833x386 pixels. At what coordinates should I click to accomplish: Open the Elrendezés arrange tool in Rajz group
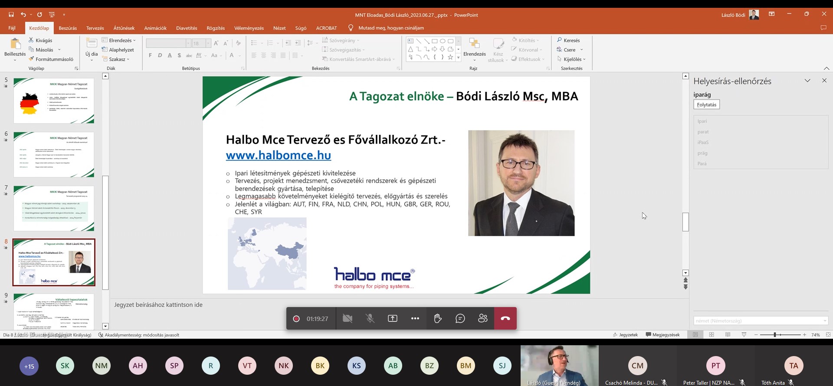pyautogui.click(x=475, y=49)
